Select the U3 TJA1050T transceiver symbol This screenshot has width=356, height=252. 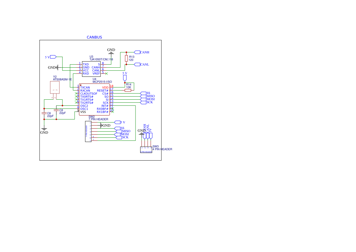pos(91,68)
